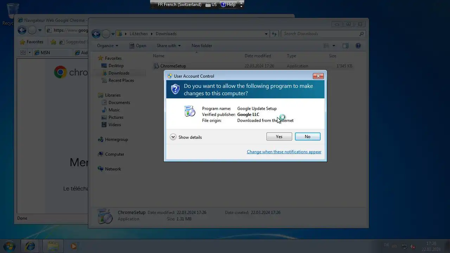
Task: Change view icon in Explorer toolbar
Action: 326,46
